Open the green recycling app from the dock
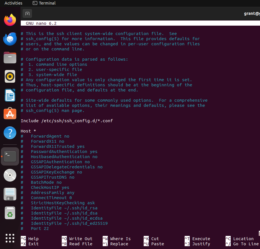Screen dimensions: 260x249 [10, 213]
